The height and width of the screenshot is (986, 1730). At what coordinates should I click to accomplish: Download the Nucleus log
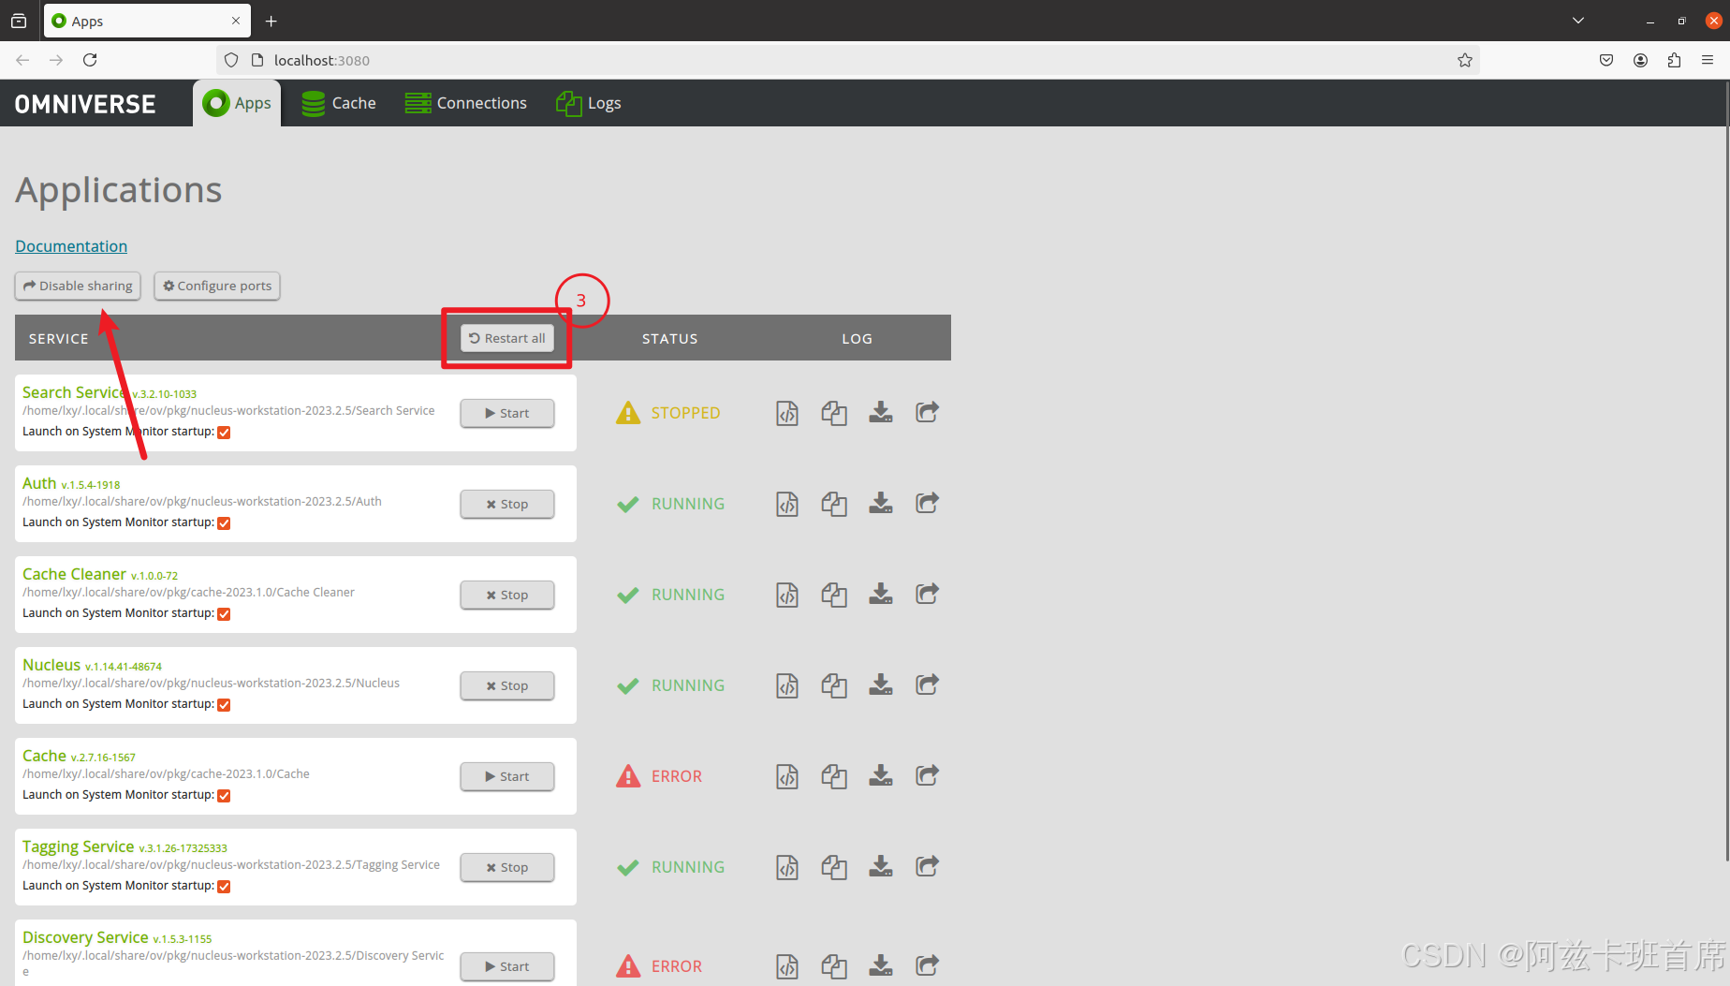(x=881, y=685)
